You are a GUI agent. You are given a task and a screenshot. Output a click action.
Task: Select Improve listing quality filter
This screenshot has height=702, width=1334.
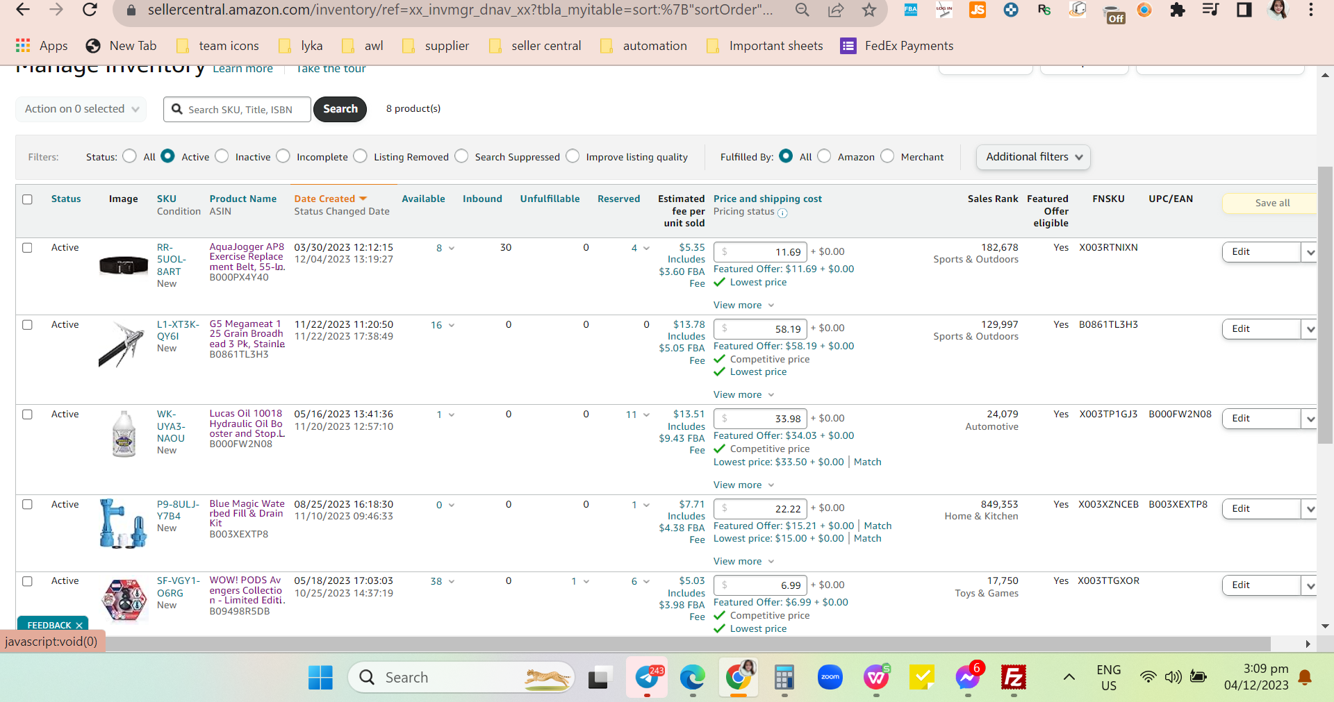(573, 156)
